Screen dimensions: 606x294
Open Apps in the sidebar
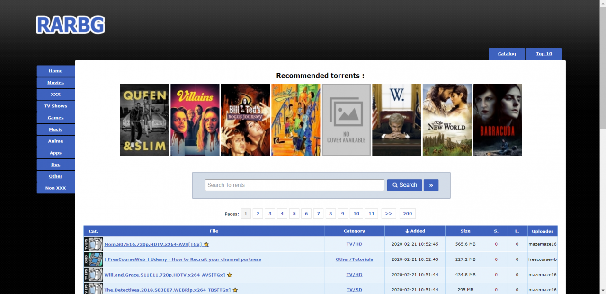tap(56, 153)
